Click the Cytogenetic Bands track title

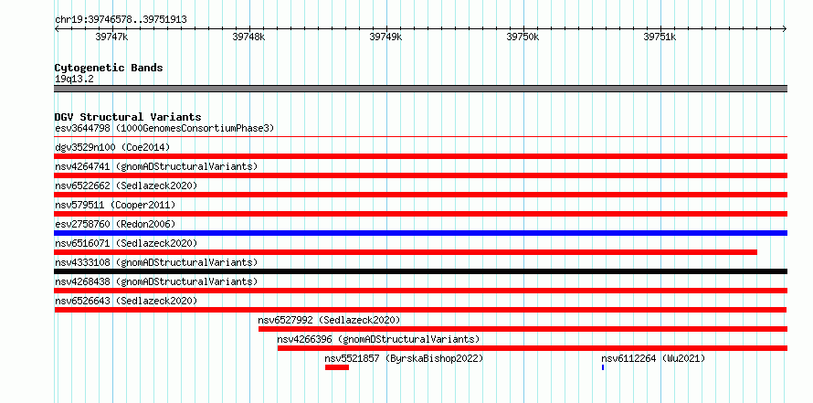coord(109,68)
